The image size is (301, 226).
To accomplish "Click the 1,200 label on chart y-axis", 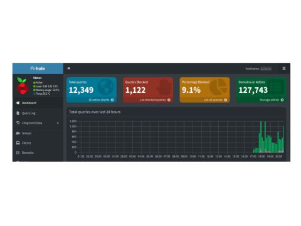I will 73,121.
